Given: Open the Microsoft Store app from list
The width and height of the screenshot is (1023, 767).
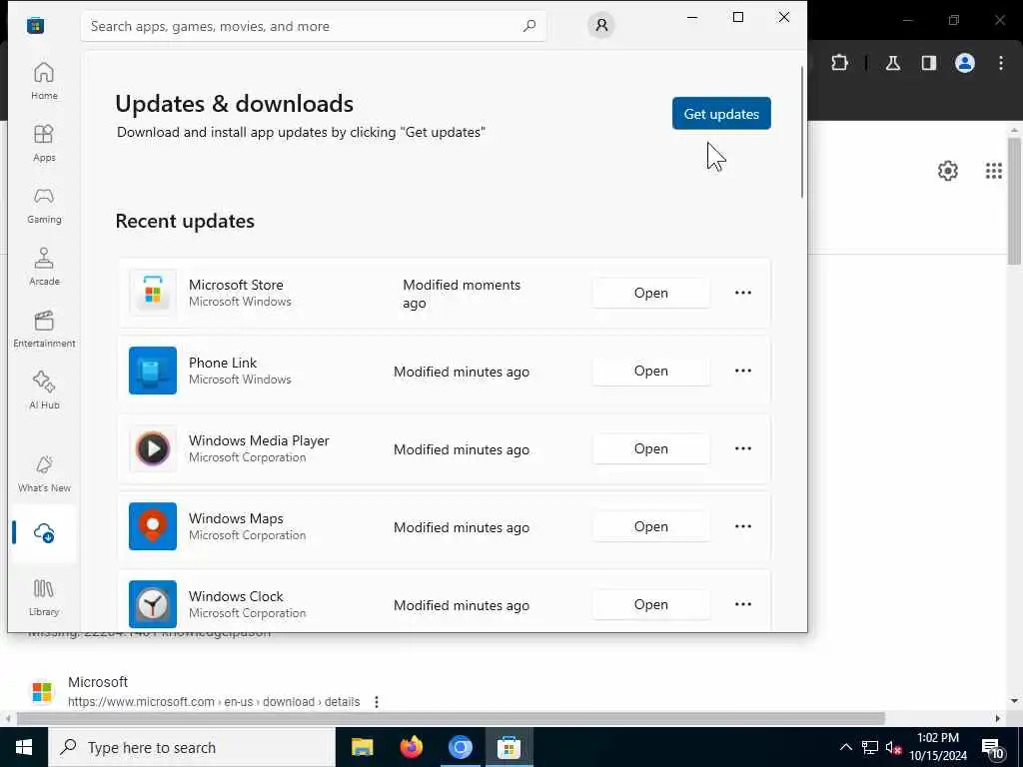Looking at the screenshot, I should pyautogui.click(x=650, y=293).
